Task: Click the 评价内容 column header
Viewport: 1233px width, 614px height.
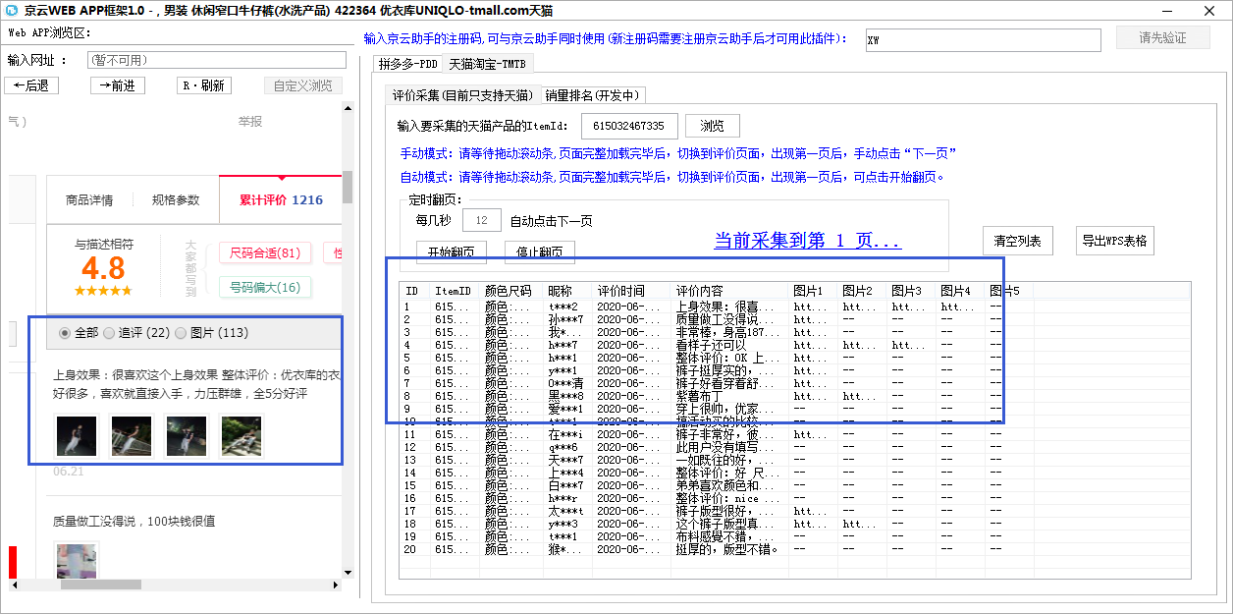Action: point(731,291)
